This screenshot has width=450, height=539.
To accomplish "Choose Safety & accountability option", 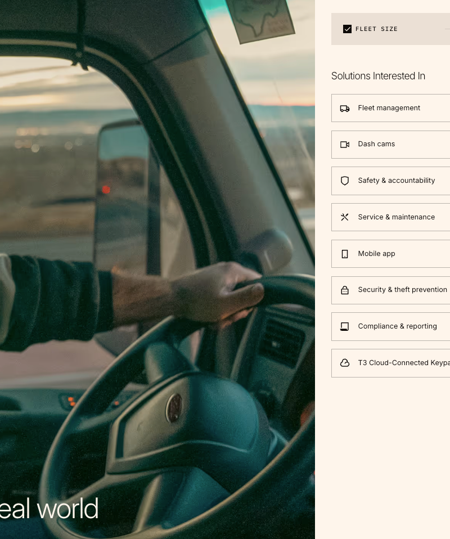I will point(390,181).
